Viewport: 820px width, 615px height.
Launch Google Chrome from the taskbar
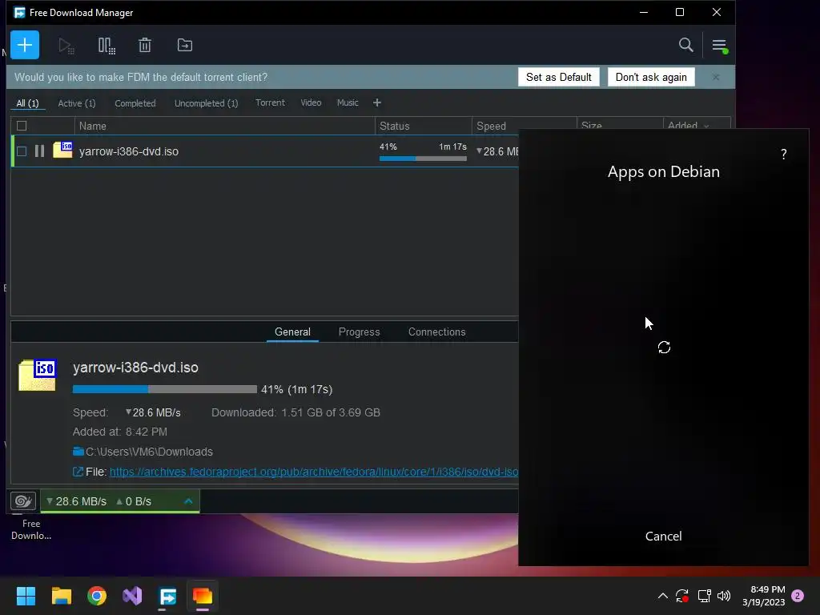coord(97,596)
